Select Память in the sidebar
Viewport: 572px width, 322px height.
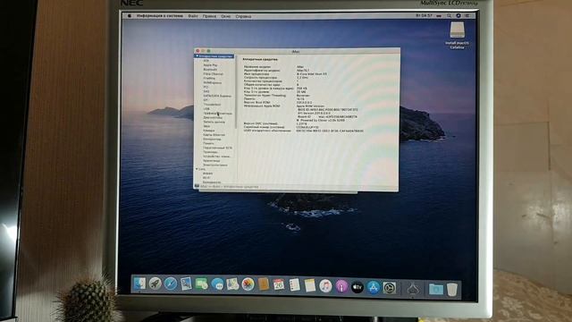coord(208,143)
